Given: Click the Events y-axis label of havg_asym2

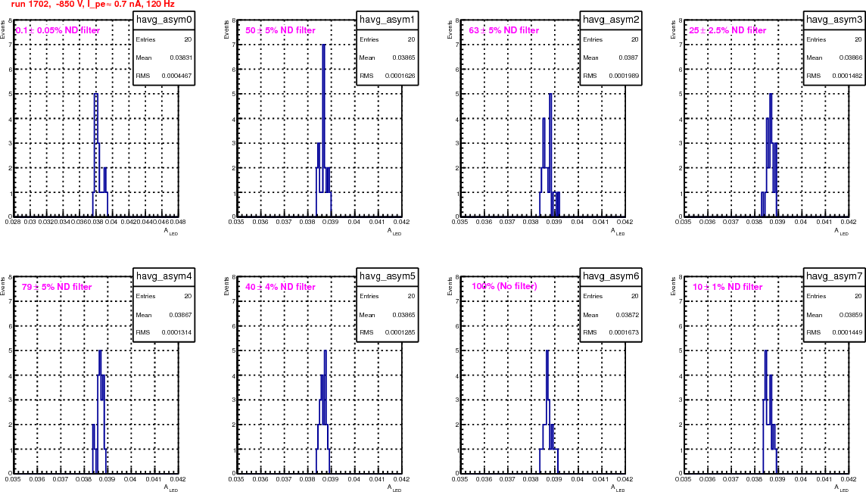Looking at the screenshot, I should click(450, 30).
